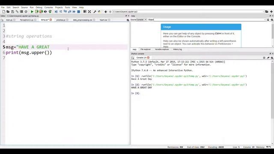Click editor line 6 print statement

tap(29, 53)
